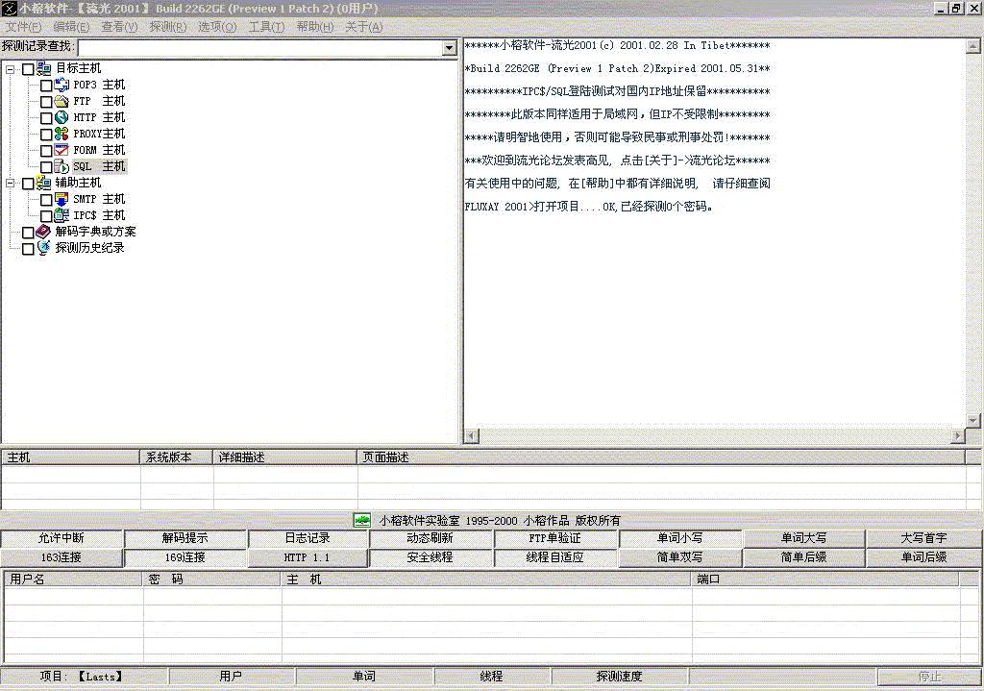This screenshot has width=984, height=691.
Task: Click the PROXY主机 icon
Action: coord(61,134)
